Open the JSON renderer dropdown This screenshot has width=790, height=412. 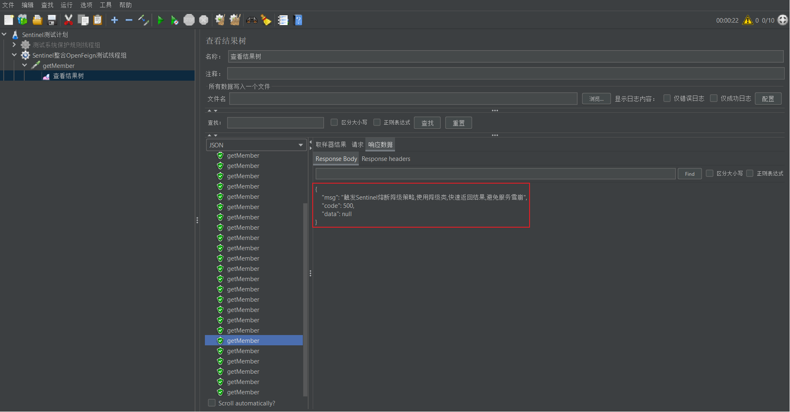256,145
